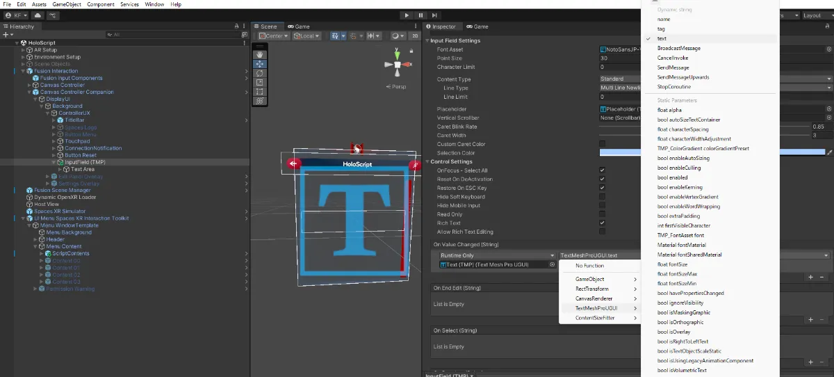The image size is (834, 377).
Task: Disable the Rich Text checkbox
Action: [602, 223]
